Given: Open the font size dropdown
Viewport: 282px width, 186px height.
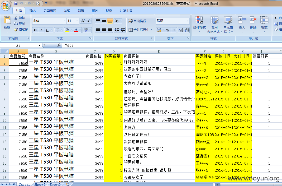Looking at the screenshot, I should (77, 21).
